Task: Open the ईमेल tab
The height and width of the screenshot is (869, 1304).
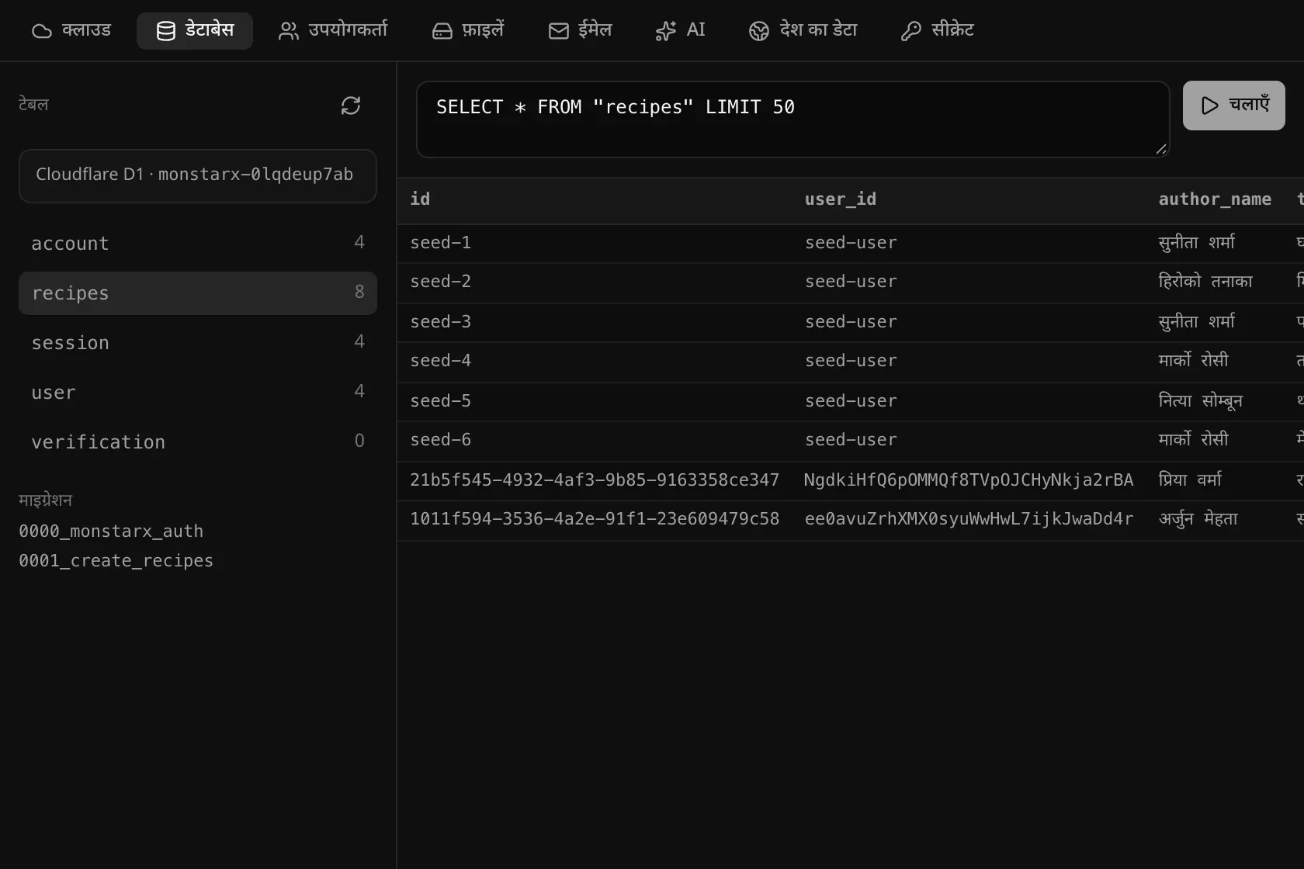Action: point(581,30)
